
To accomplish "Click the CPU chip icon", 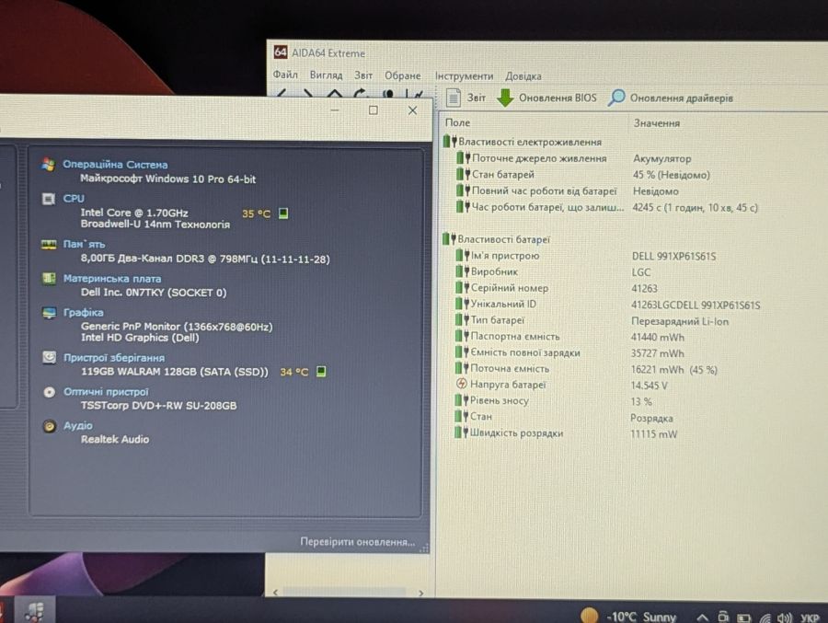I will 49,199.
